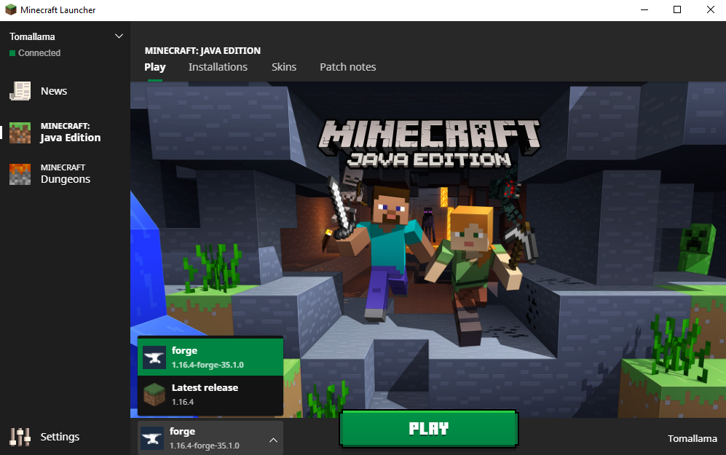The height and width of the screenshot is (455, 726).
Task: Click the Latest release grass block icon
Action: 154,395
